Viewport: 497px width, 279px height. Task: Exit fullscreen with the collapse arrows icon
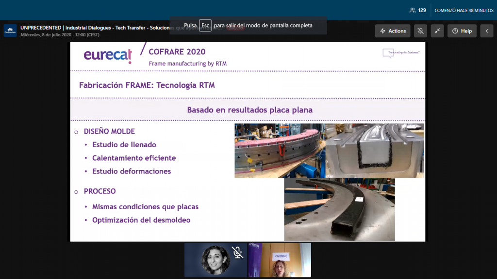pyautogui.click(x=437, y=31)
